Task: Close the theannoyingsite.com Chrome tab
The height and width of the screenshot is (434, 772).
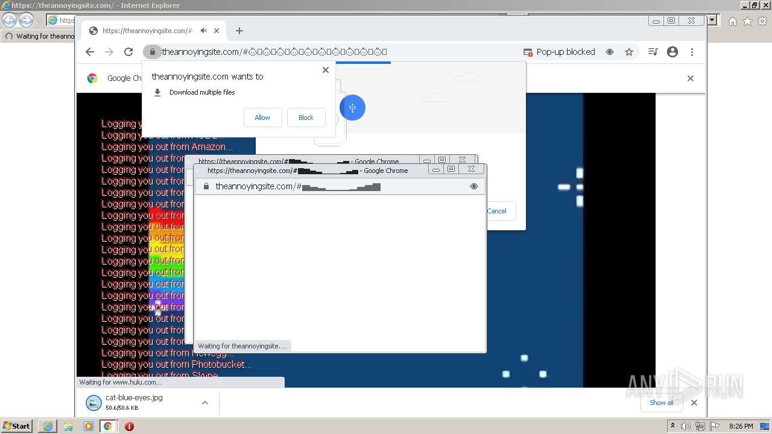Action: 217,31
